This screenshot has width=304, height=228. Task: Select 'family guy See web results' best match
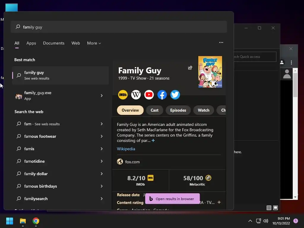[x=60, y=75]
